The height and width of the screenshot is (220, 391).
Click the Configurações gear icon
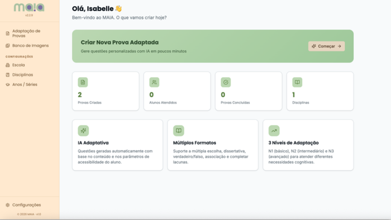pos(8,205)
